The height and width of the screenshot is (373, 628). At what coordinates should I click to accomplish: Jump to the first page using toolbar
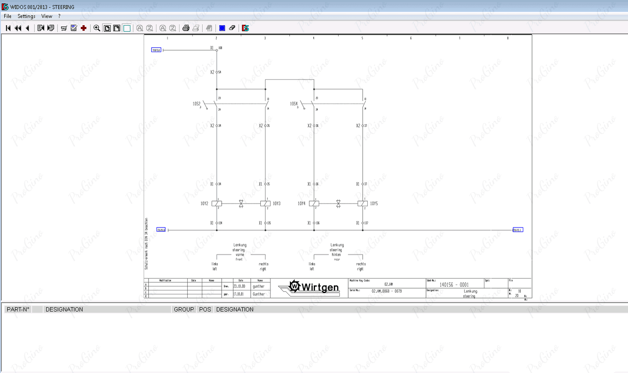pyautogui.click(x=8, y=28)
